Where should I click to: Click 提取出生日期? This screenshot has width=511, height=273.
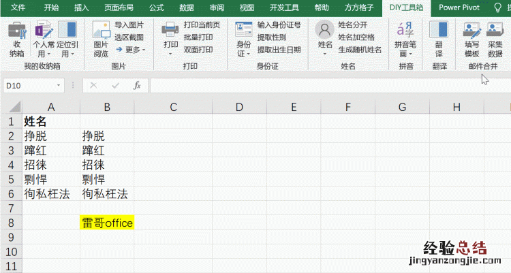tap(279, 50)
